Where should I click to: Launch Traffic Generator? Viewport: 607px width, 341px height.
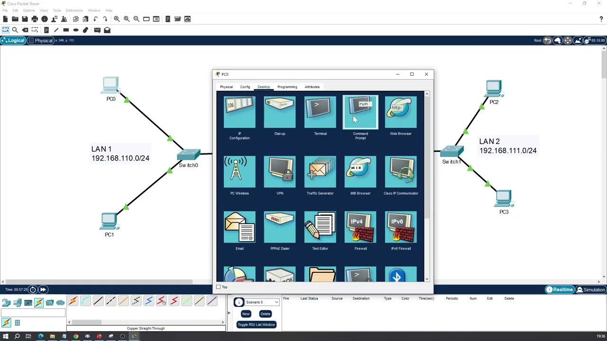[320, 172]
